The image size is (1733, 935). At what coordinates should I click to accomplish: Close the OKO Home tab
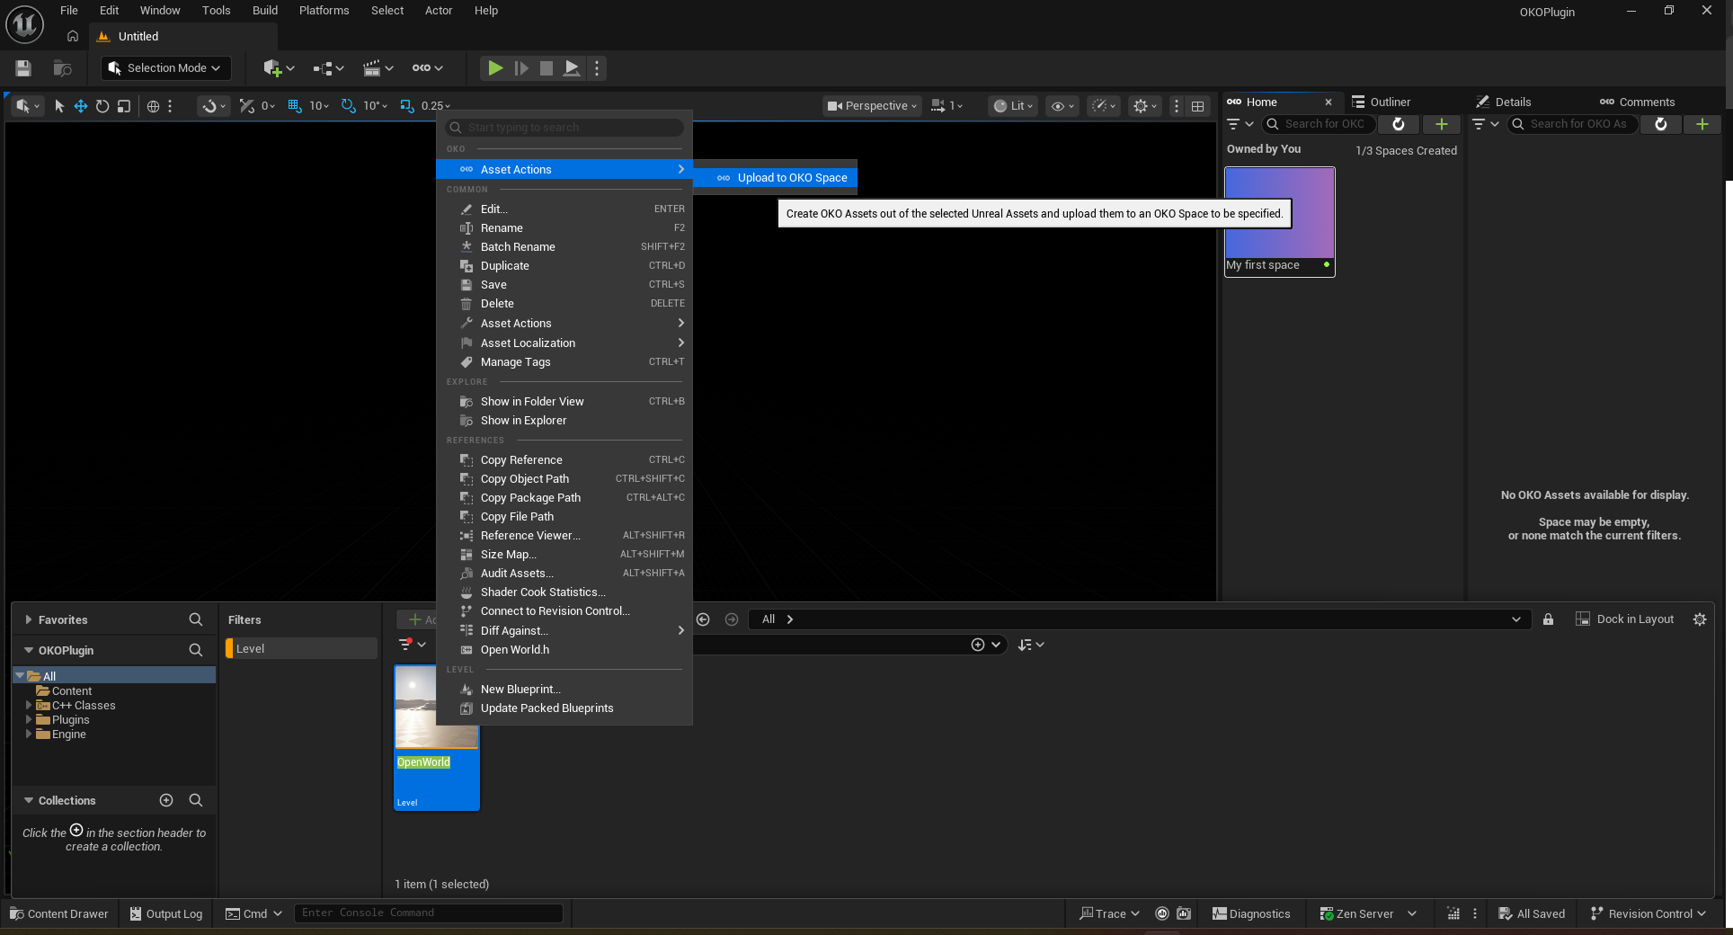(1329, 102)
